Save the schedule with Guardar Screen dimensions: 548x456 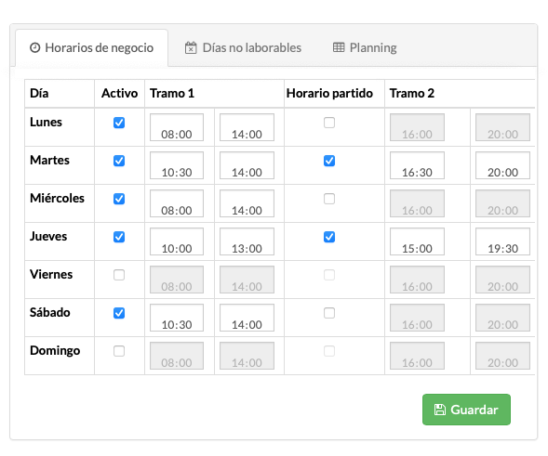point(466,410)
